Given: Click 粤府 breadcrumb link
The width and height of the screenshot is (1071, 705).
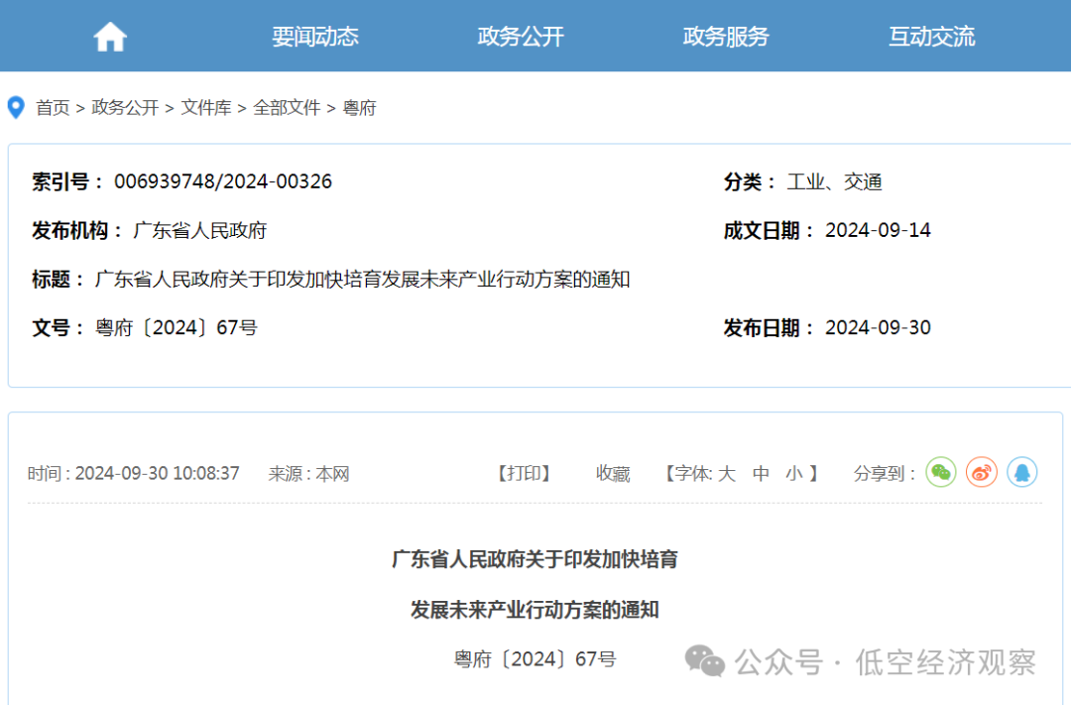Looking at the screenshot, I should click(x=360, y=108).
